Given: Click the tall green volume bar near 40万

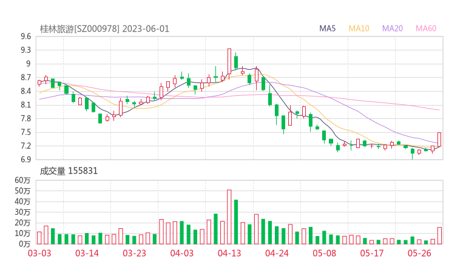Looking at the screenshot, I should click(236, 221).
